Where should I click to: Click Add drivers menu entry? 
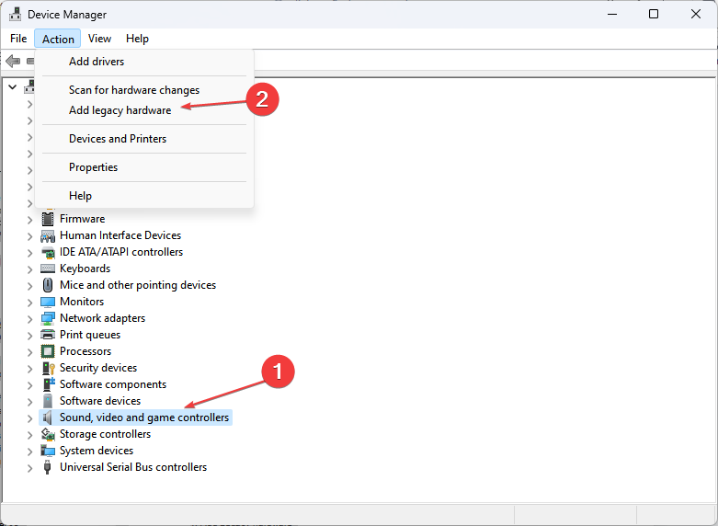97,62
